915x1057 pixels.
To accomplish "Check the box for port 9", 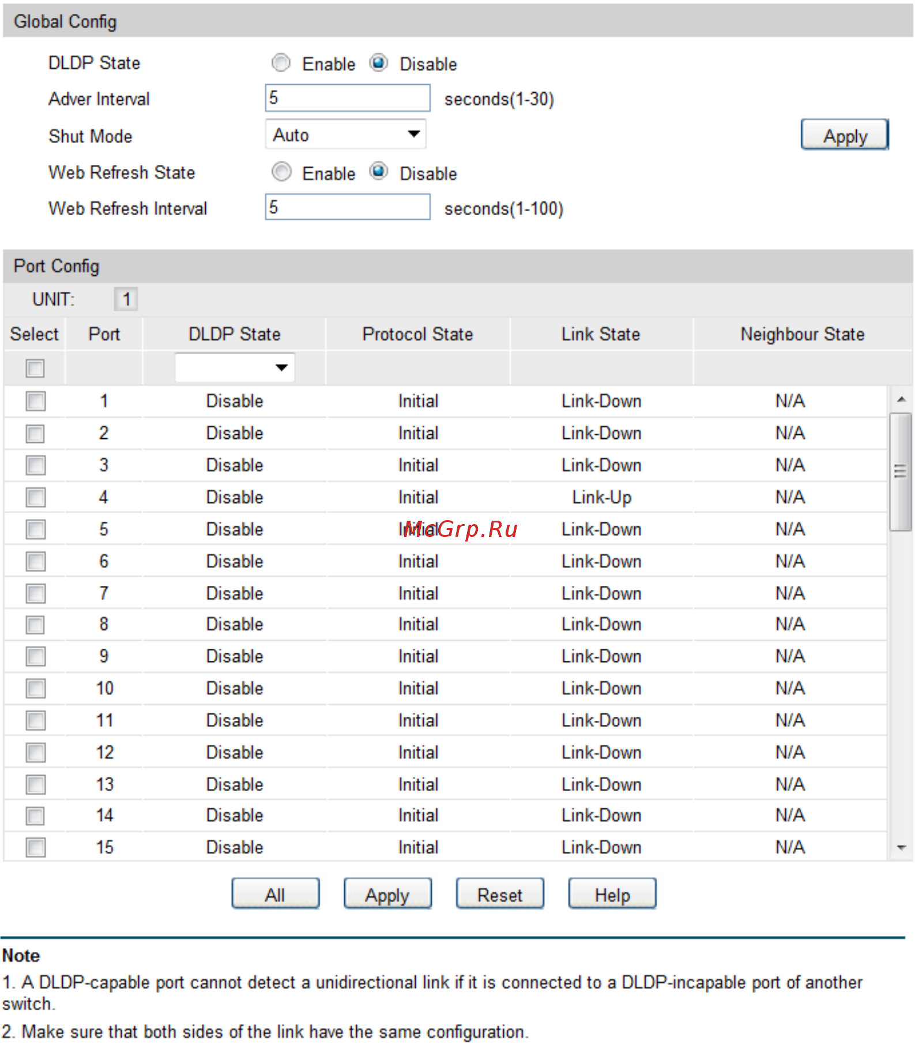I will (35, 656).
